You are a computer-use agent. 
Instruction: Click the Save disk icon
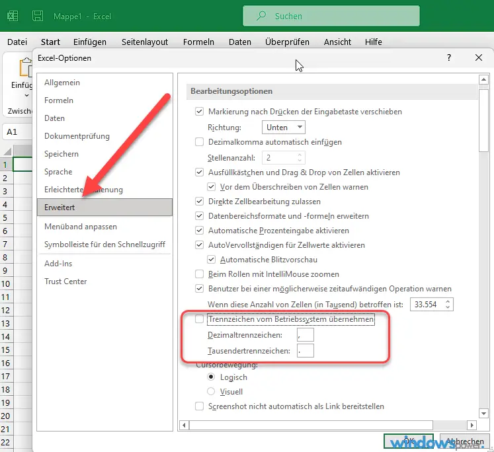38,16
